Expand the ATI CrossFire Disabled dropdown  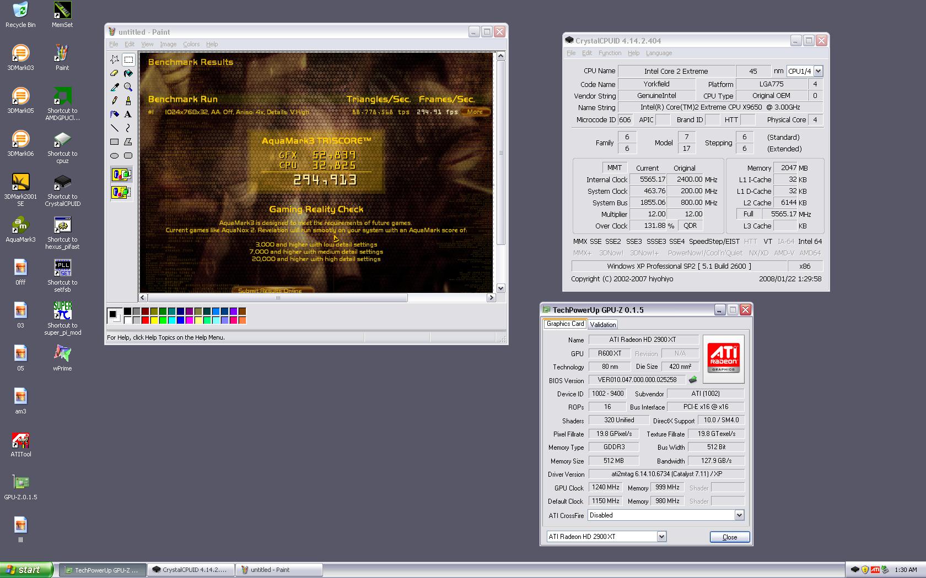click(x=739, y=515)
